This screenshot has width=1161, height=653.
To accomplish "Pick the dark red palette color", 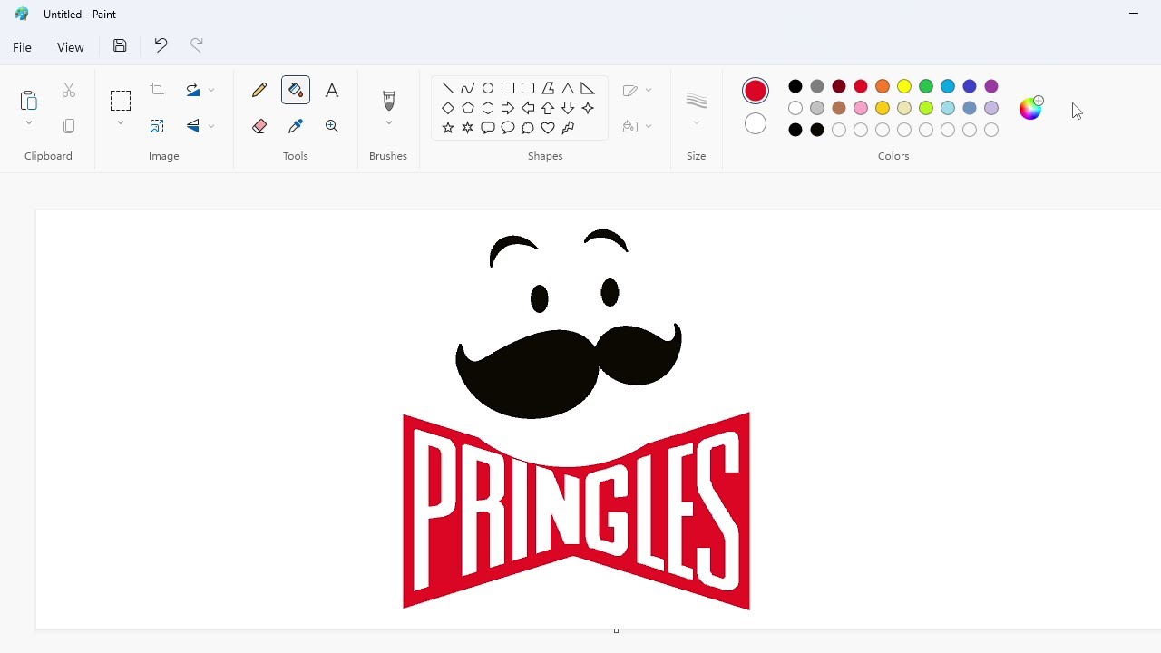I will [x=839, y=86].
